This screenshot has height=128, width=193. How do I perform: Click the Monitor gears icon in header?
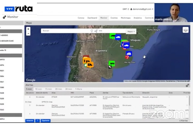pos(5,17)
